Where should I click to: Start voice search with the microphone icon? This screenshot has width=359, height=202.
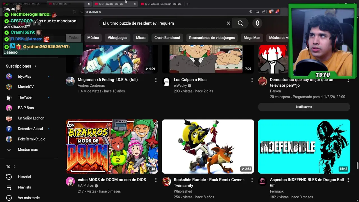click(257, 23)
